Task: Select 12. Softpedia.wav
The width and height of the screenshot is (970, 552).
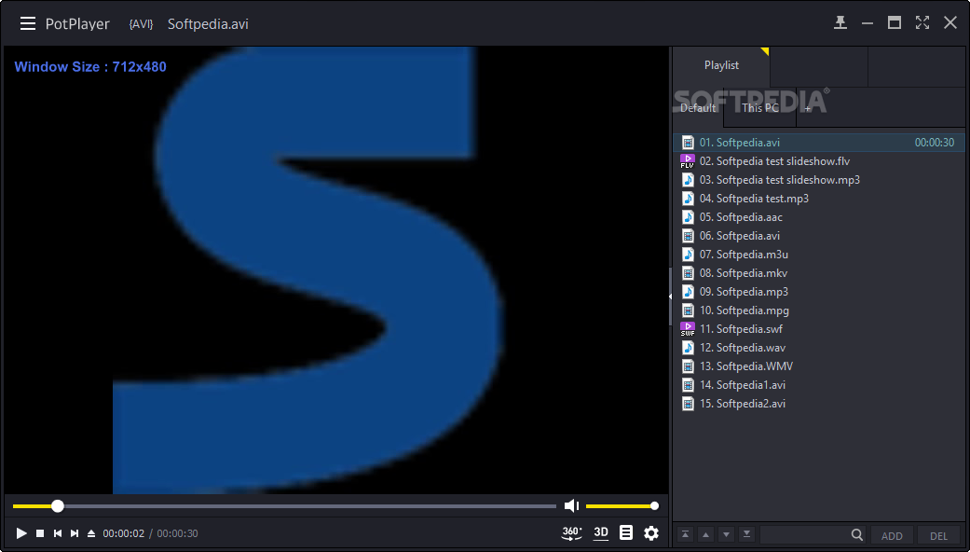Action: coord(818,347)
